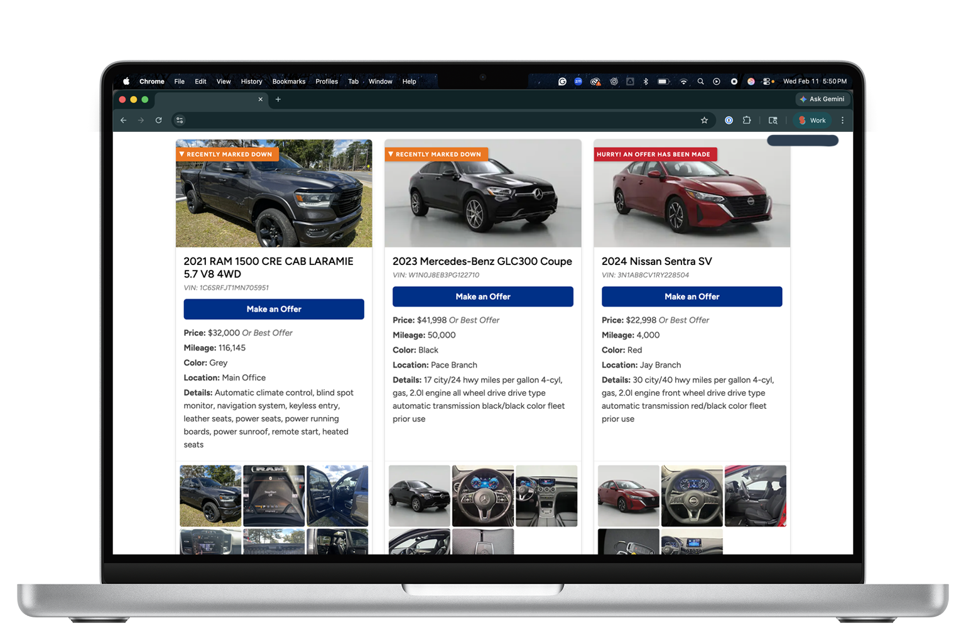Open the Nissan steering wheel thumbnail
Screen dimensions: 966x628
692,496
